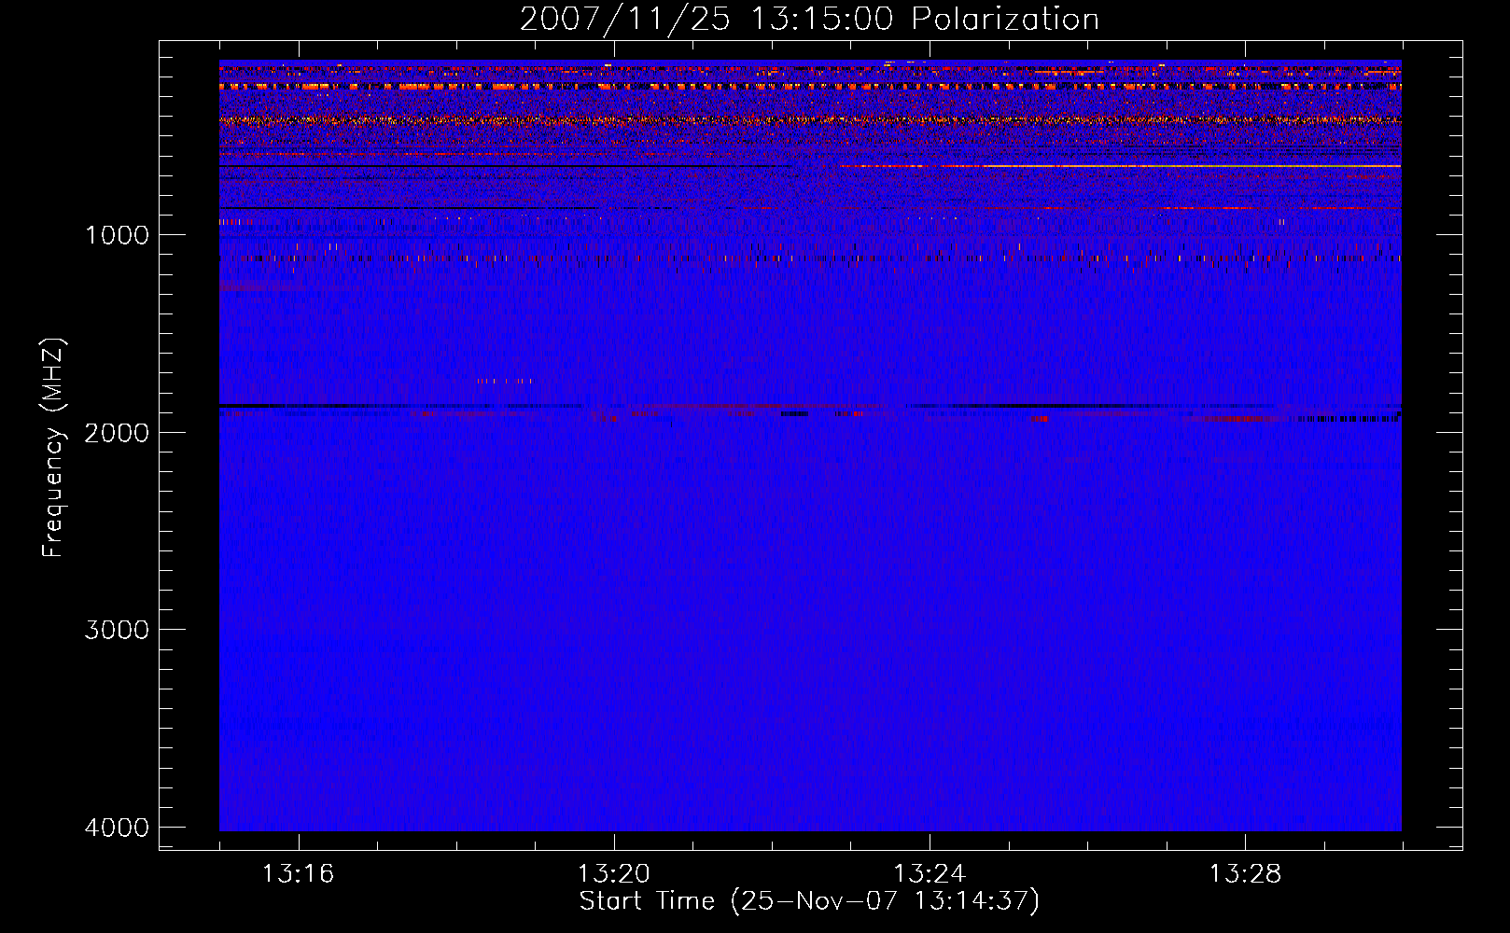Image resolution: width=1510 pixels, height=933 pixels.
Task: Click the 13:24 time tick label
Action: (x=930, y=874)
